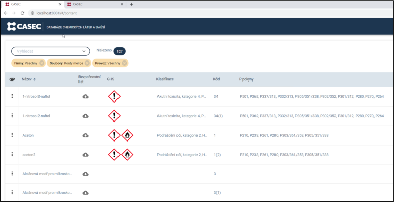The image size is (394, 202).
Task: Click exclamation GHS pictogram in code 34(1) row
Action: tap(114, 116)
